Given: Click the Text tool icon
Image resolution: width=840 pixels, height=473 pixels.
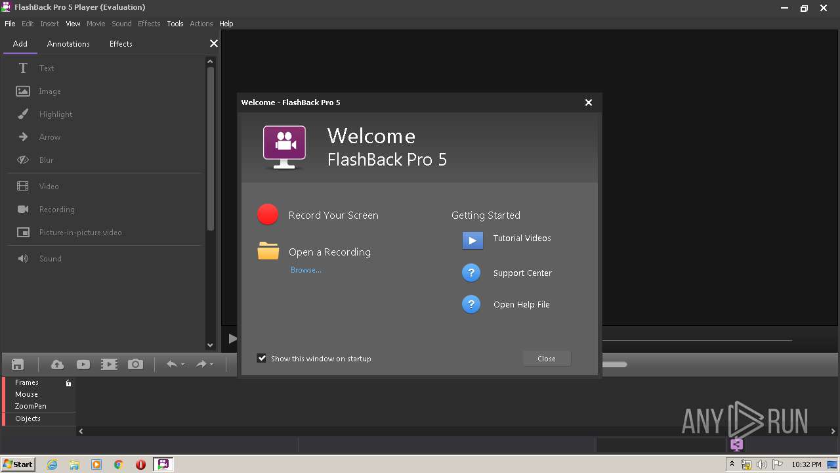Looking at the screenshot, I should (x=23, y=68).
